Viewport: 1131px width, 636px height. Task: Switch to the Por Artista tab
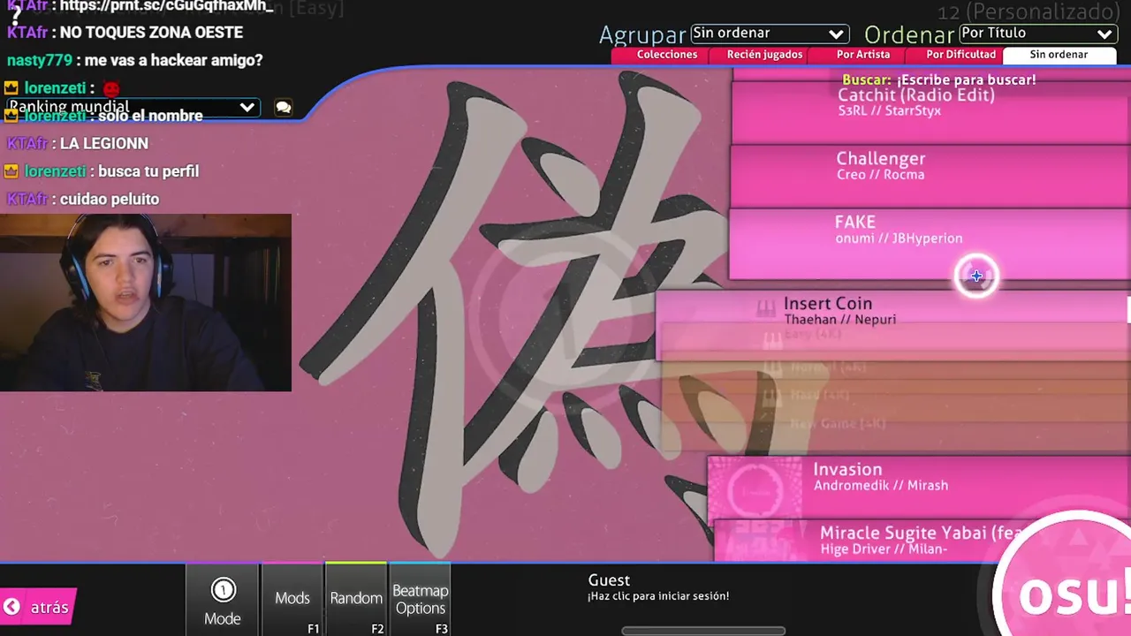point(863,55)
